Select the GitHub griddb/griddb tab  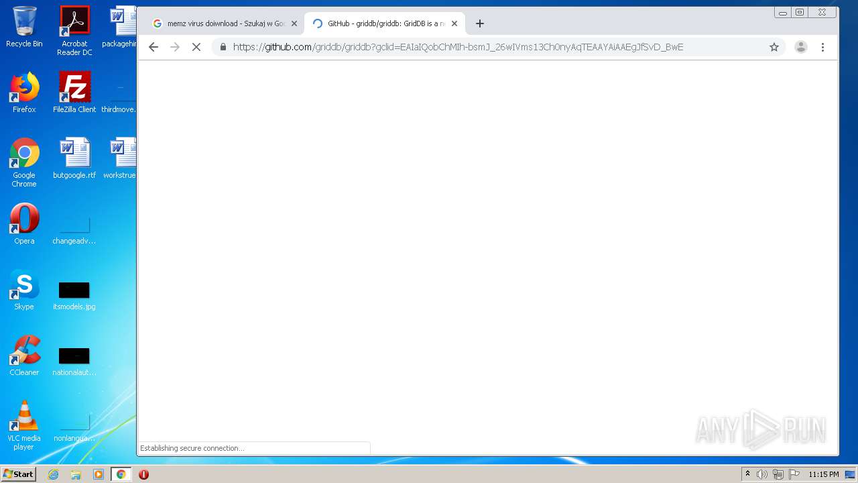click(x=385, y=23)
